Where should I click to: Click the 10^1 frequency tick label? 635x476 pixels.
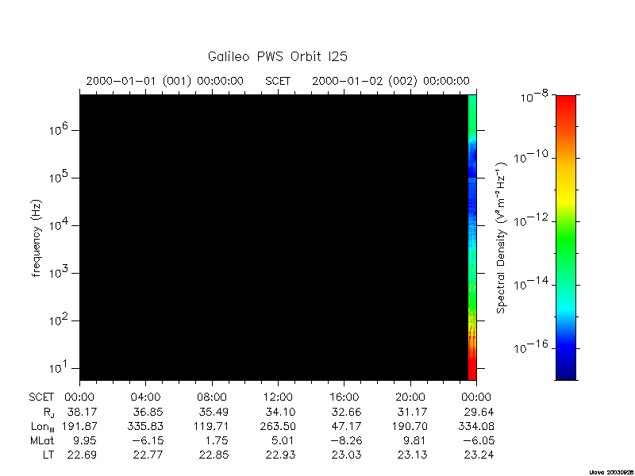[x=59, y=367]
